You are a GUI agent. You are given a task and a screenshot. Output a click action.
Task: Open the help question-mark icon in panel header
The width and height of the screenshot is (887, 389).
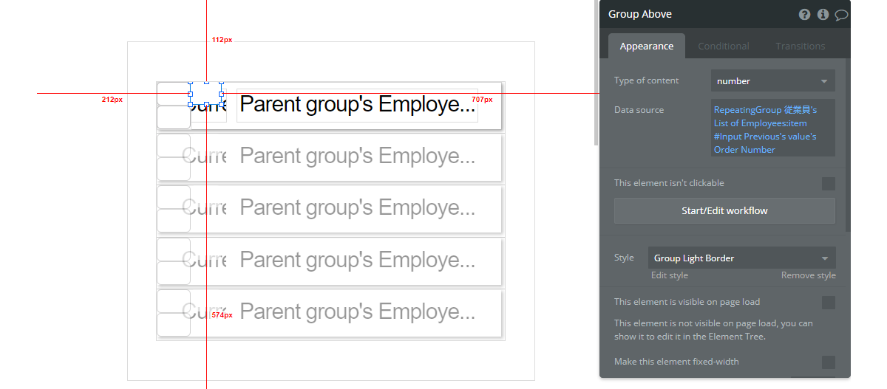coord(805,15)
